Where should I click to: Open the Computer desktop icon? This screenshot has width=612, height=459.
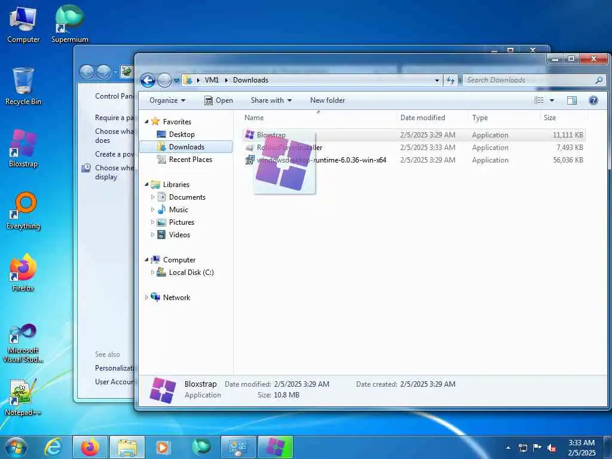coord(23,25)
